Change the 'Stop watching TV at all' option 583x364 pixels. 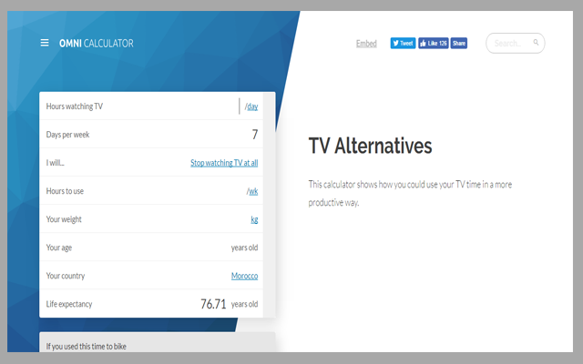pyautogui.click(x=224, y=163)
